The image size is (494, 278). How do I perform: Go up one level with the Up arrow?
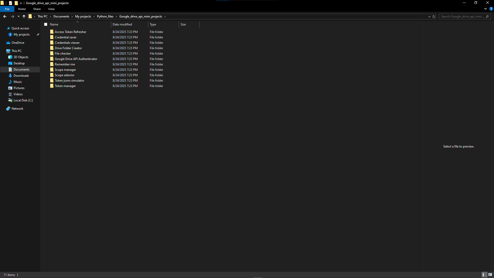click(24, 16)
